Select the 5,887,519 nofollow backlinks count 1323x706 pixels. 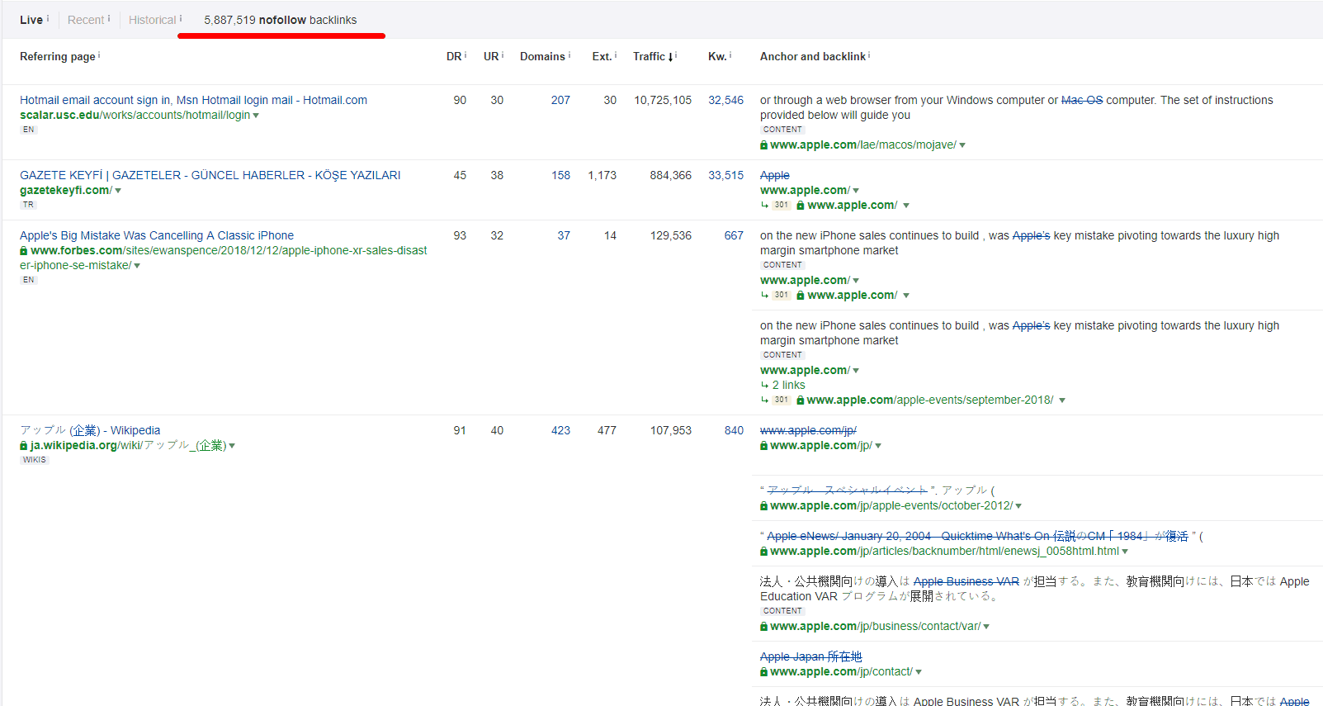[281, 20]
